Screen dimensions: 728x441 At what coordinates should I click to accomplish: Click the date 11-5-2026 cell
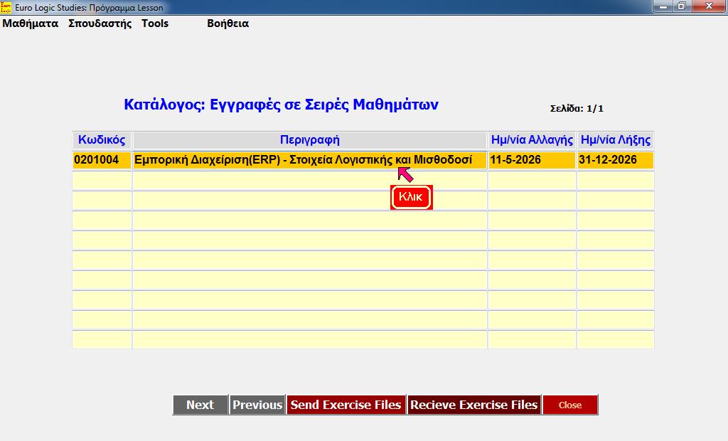532,160
